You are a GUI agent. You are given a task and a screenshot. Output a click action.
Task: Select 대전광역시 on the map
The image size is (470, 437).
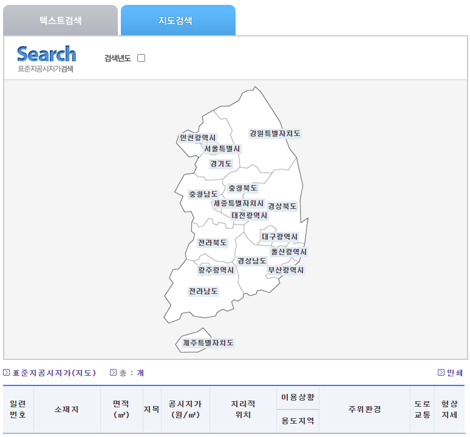click(x=249, y=215)
